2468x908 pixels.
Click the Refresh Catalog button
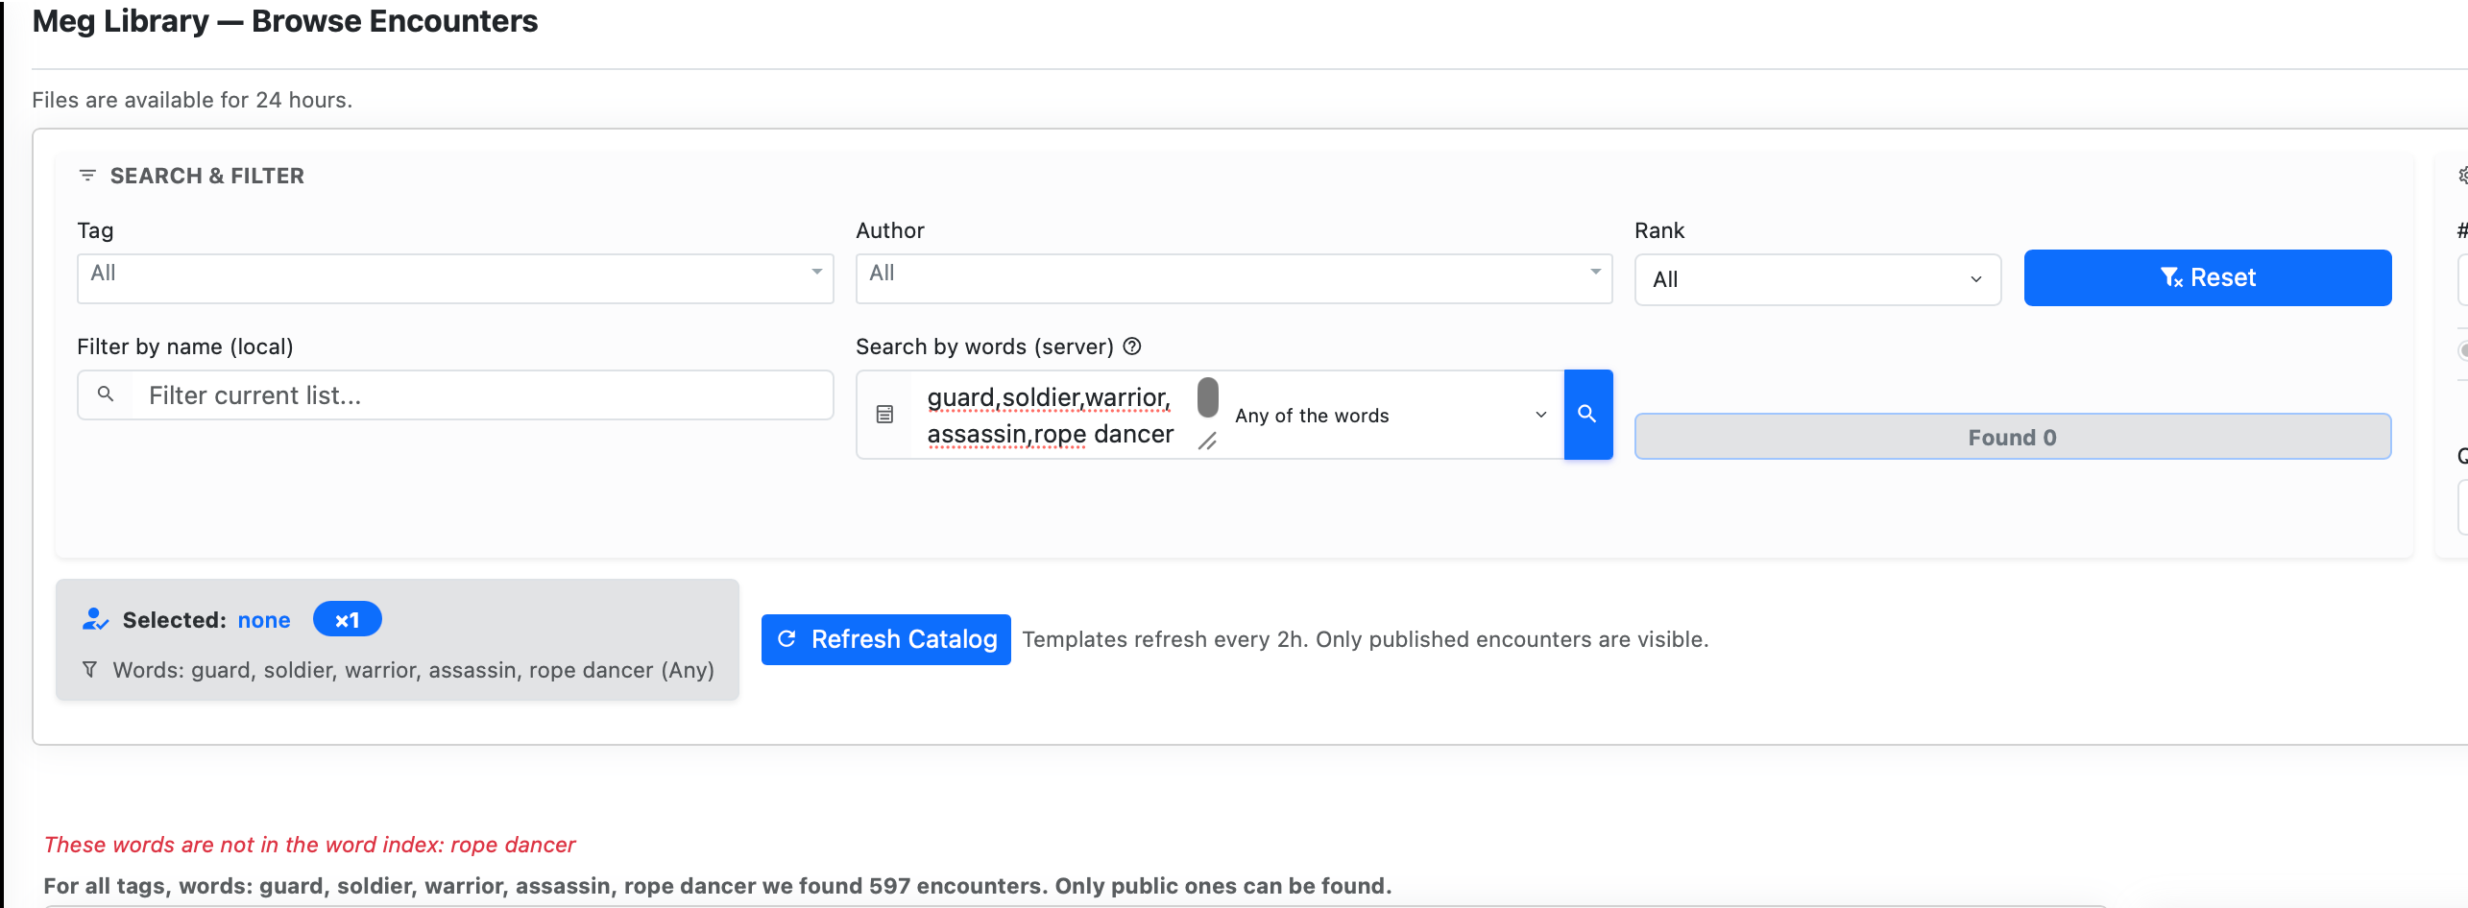885,639
